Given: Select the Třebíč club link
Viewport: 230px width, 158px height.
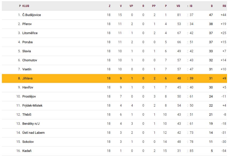Looking at the screenshot, I should 27,115.
